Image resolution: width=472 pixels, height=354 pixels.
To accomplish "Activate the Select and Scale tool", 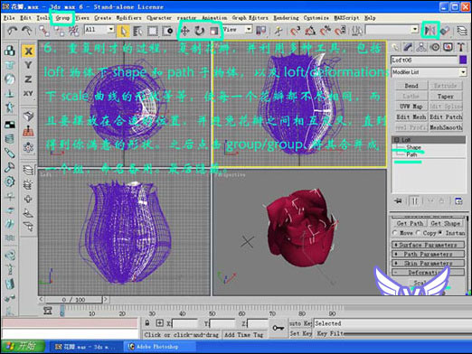I will point(213,31).
